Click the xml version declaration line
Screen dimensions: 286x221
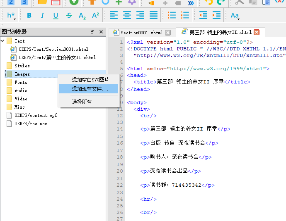[190, 42]
